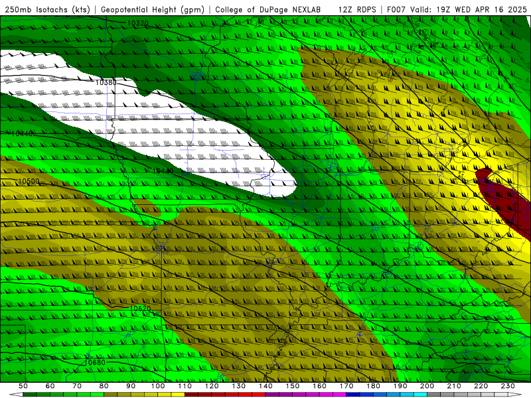Click the 190 value on the color scale
The width and height of the screenshot is (531, 398).
point(401,386)
